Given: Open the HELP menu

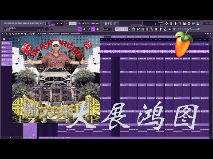Looking at the screenshot, I should [42, 23].
